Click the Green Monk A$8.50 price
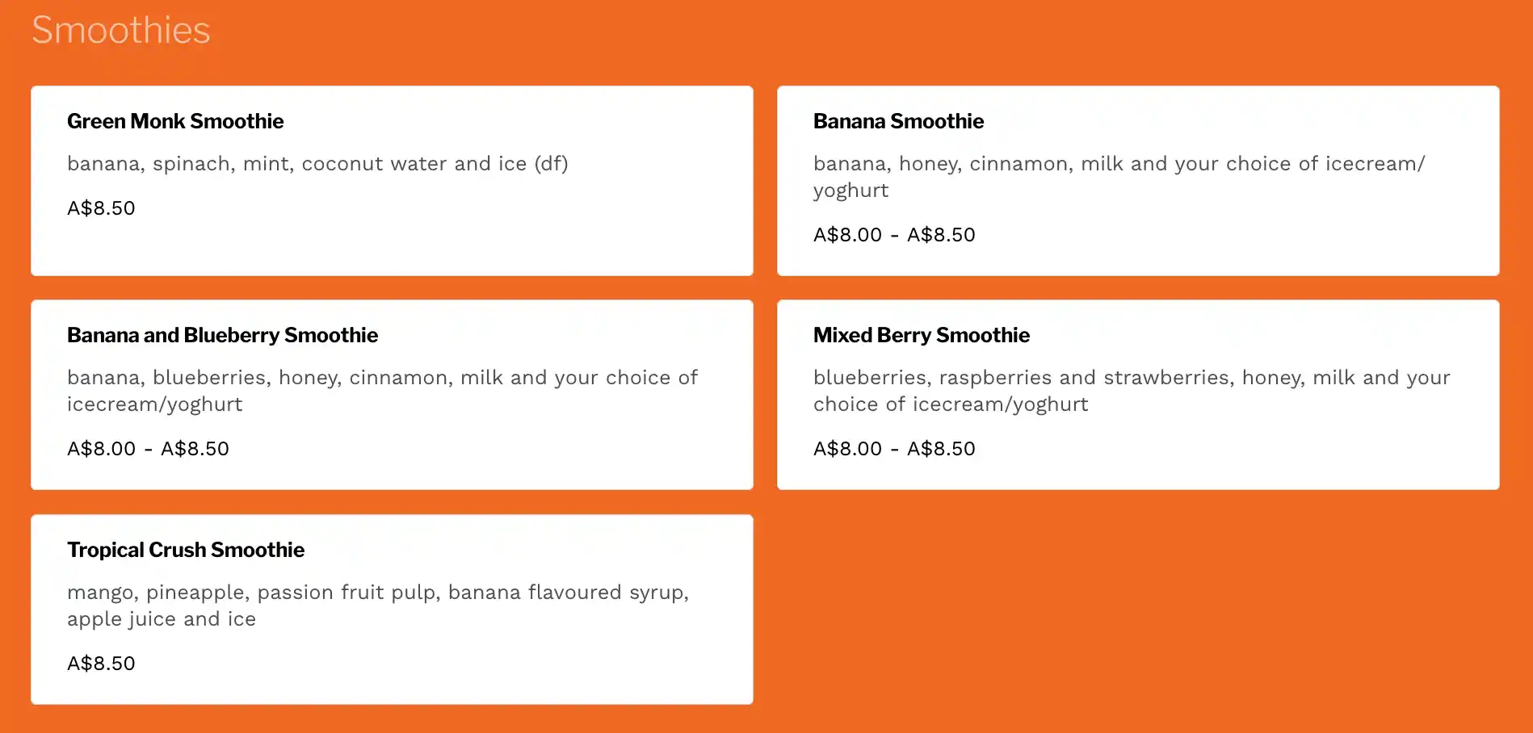 coord(101,208)
